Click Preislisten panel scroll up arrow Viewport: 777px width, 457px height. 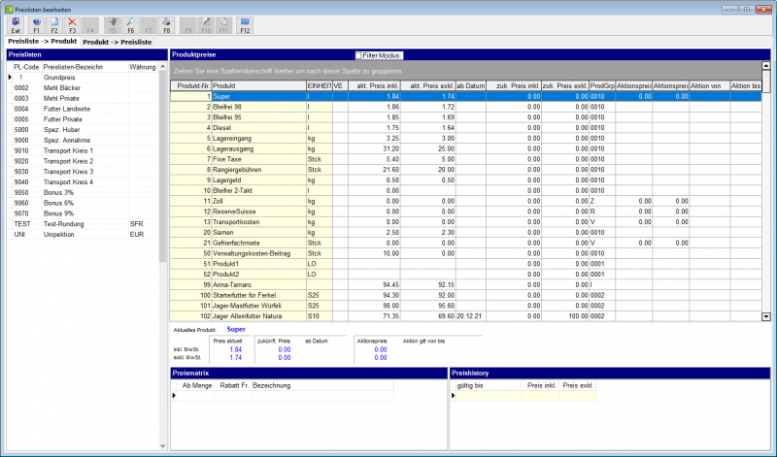[x=163, y=66]
